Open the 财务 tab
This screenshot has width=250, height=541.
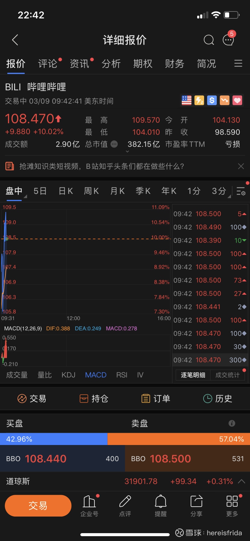point(175,64)
